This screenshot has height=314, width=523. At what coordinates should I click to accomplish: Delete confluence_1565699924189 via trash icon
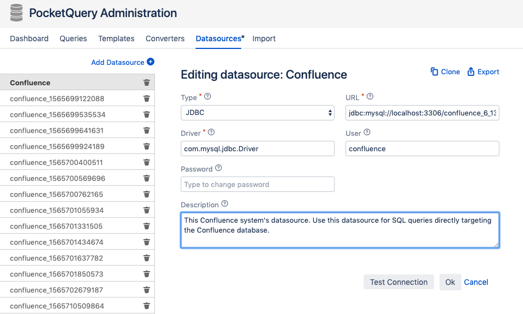[x=147, y=146]
